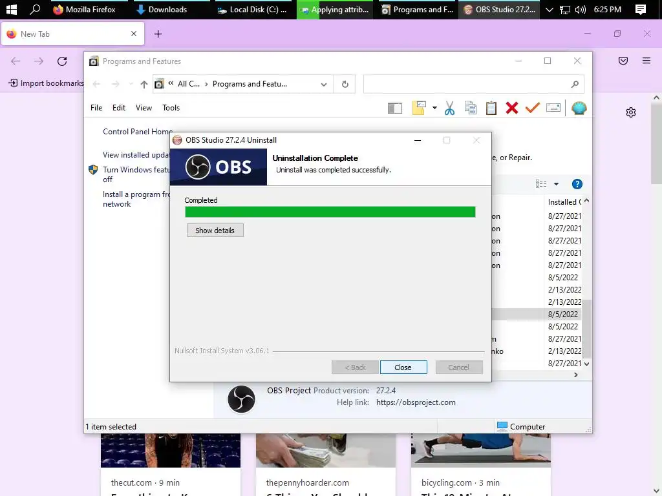Click the Copy toolbar icon
Screen dimensions: 662x496
coord(471,108)
